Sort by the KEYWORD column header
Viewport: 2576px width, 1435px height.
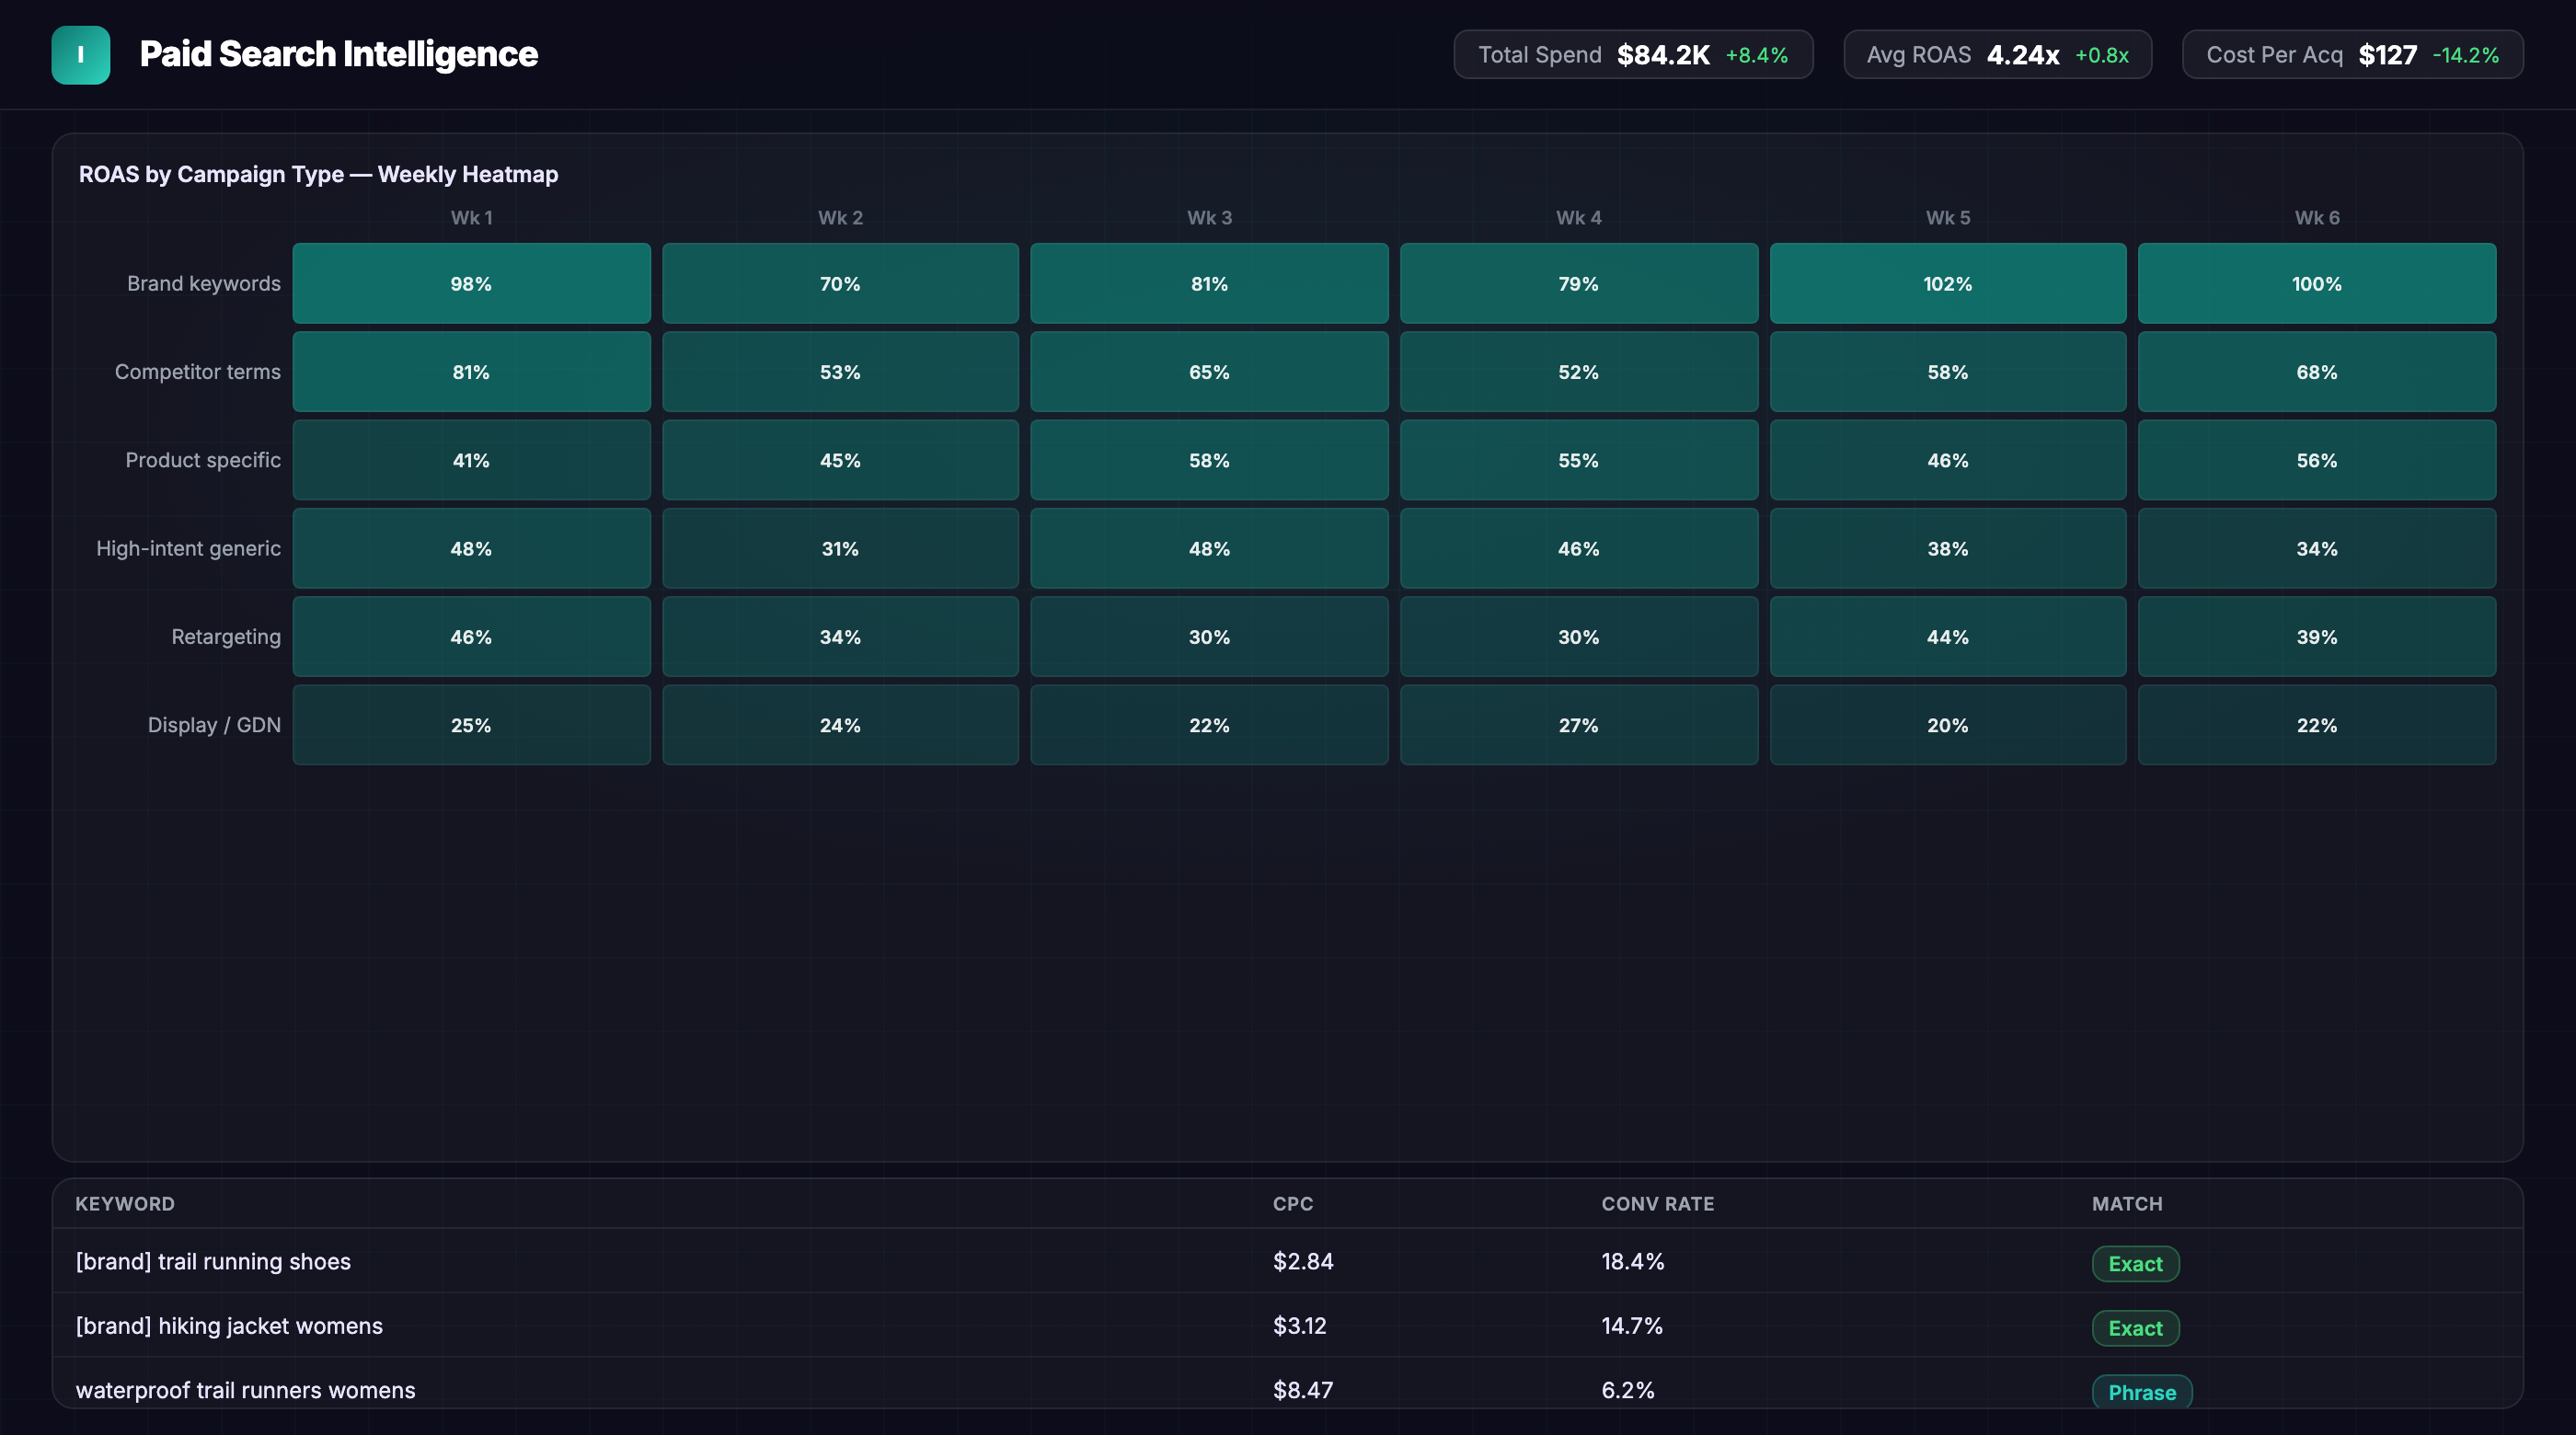tap(125, 1204)
